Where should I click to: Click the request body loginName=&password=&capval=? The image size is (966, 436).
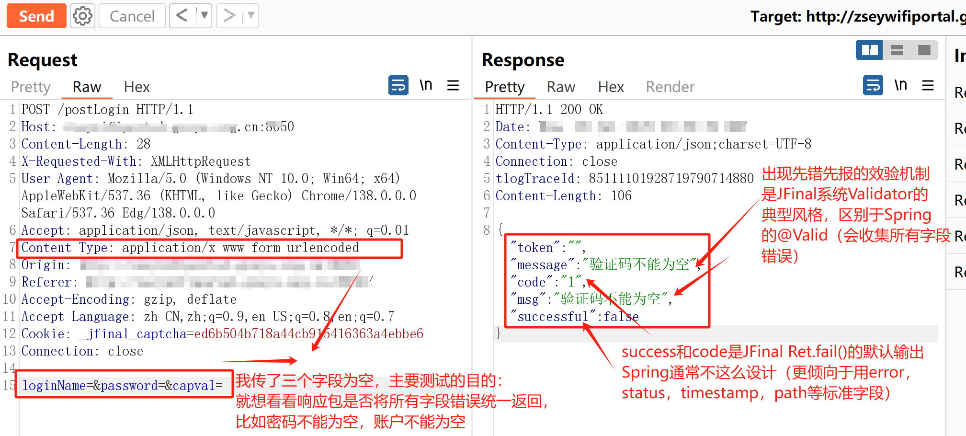pos(123,386)
